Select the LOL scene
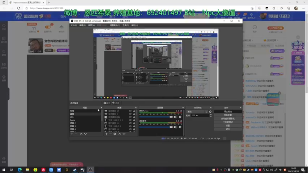Screen dimensions: 308x173 click(x=85, y=117)
